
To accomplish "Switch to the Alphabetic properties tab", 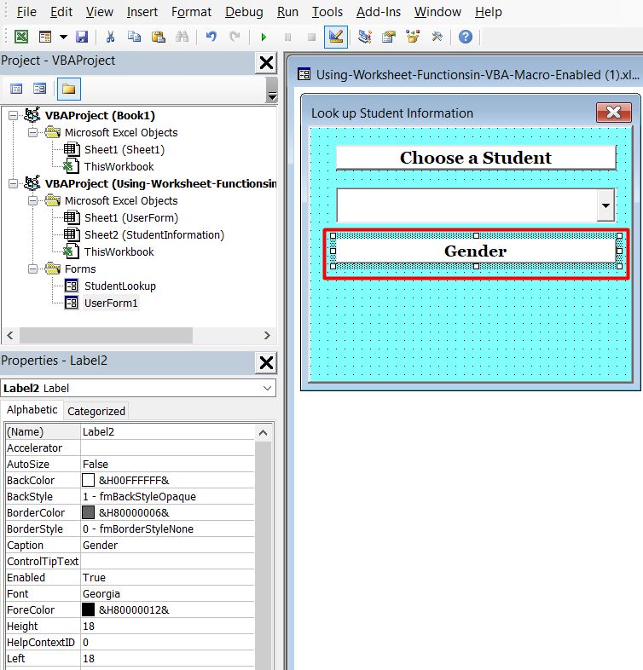I will coord(32,409).
